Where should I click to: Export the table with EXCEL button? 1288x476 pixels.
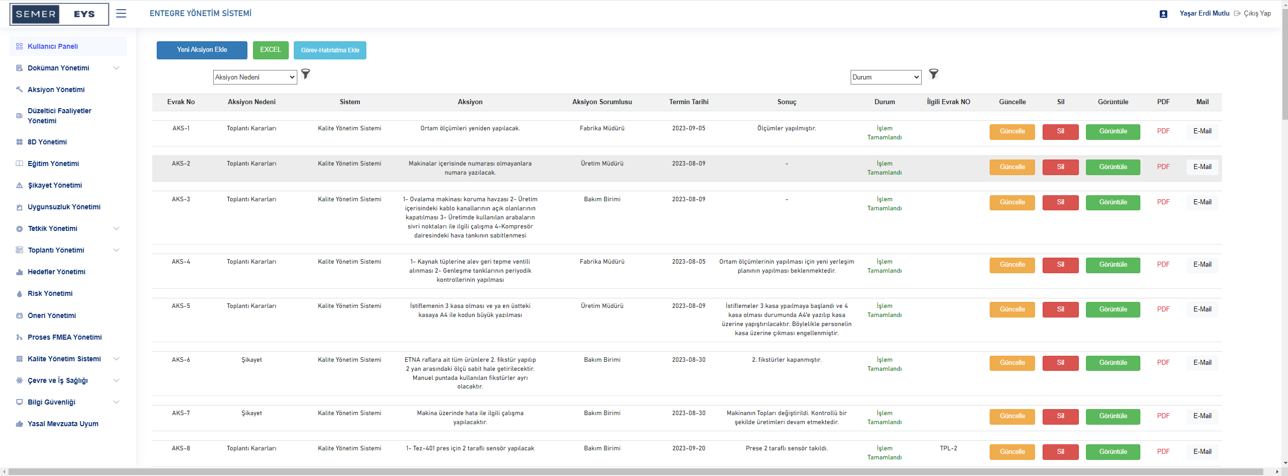click(x=271, y=50)
